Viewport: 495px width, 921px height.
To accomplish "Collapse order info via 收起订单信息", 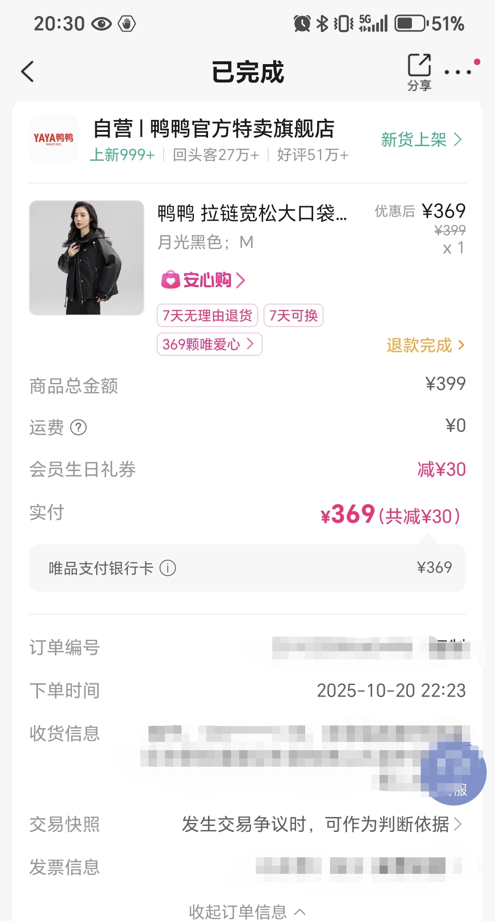I will 247,911.
